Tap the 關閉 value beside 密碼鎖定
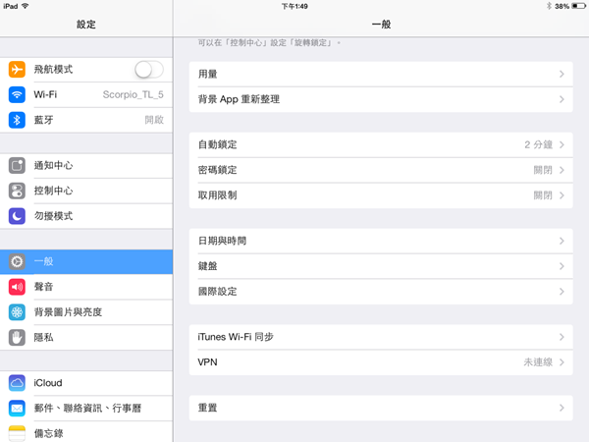Image resolution: width=589 pixels, height=442 pixels. click(543, 170)
